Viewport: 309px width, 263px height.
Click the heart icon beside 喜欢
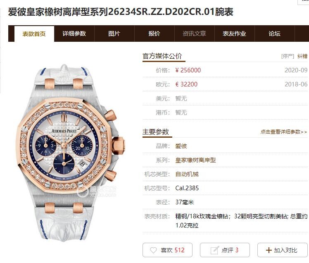(x=153, y=250)
